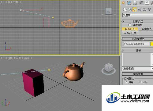This screenshot has width=153, height=111.
Task: Open the Motion command panel tab
Action: [x=141, y=3]
